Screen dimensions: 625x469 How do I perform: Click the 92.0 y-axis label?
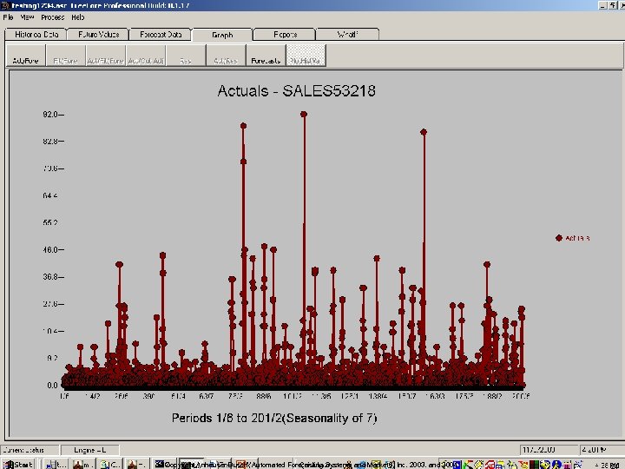pyautogui.click(x=50, y=115)
